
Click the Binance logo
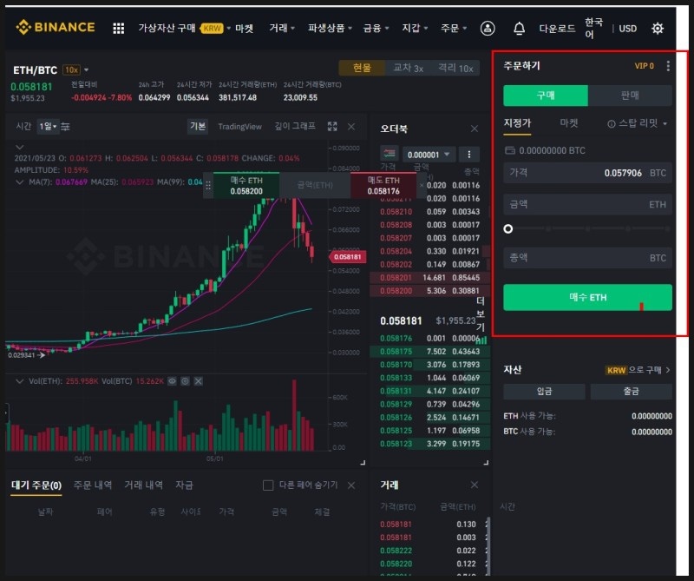pos(56,28)
